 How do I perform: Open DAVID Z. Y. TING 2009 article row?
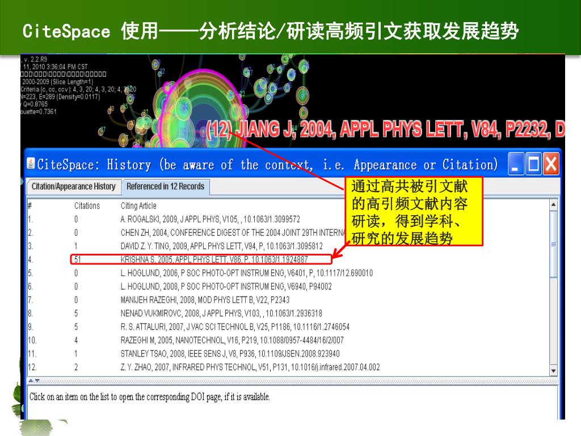(222, 246)
